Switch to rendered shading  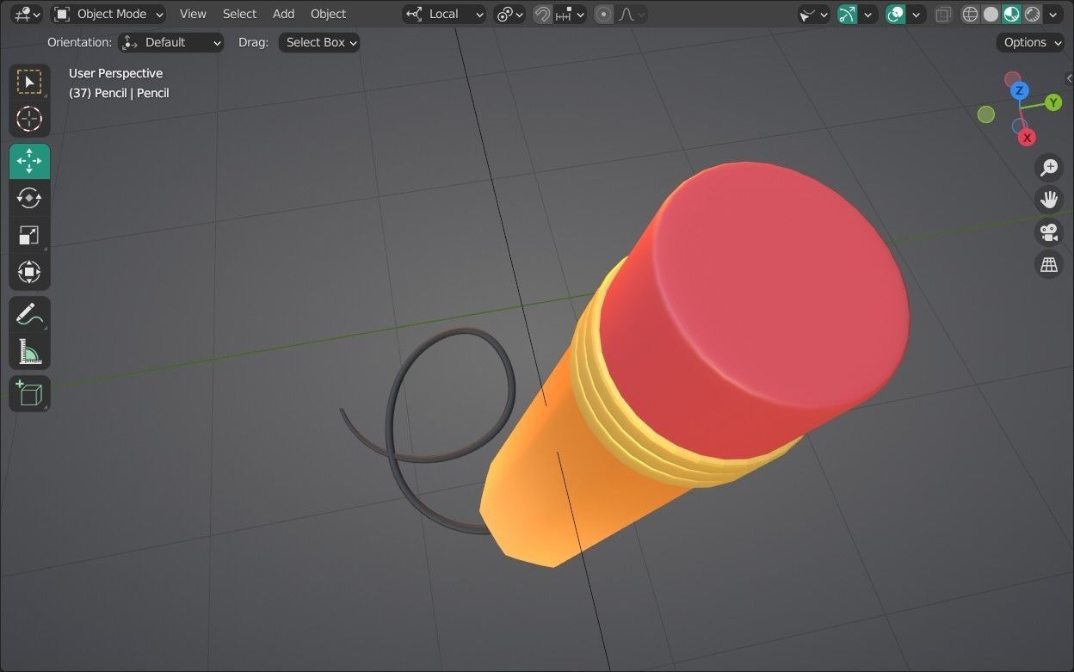coord(1032,14)
